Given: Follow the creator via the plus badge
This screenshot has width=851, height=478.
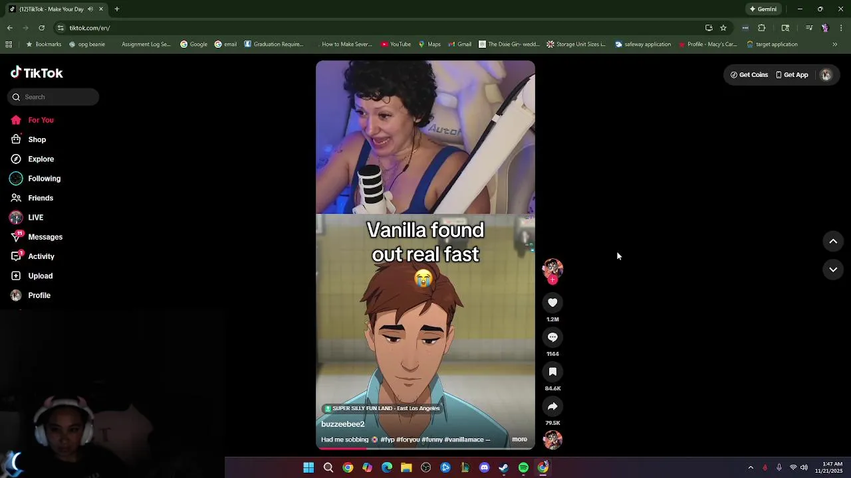Looking at the screenshot, I should (x=552, y=280).
